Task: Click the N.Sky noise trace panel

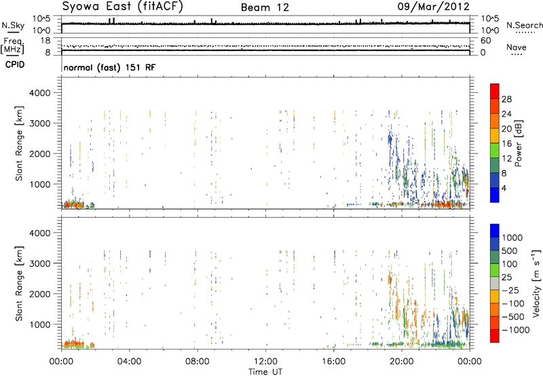Action: click(265, 24)
